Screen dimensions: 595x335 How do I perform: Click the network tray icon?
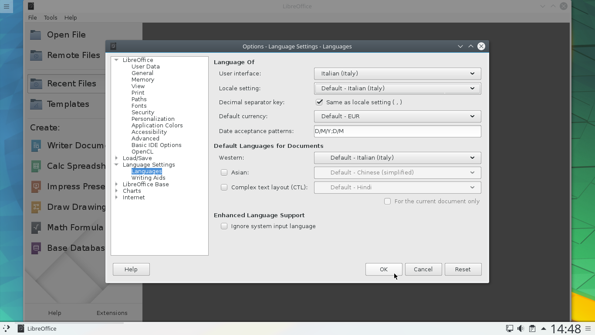[x=509, y=328]
